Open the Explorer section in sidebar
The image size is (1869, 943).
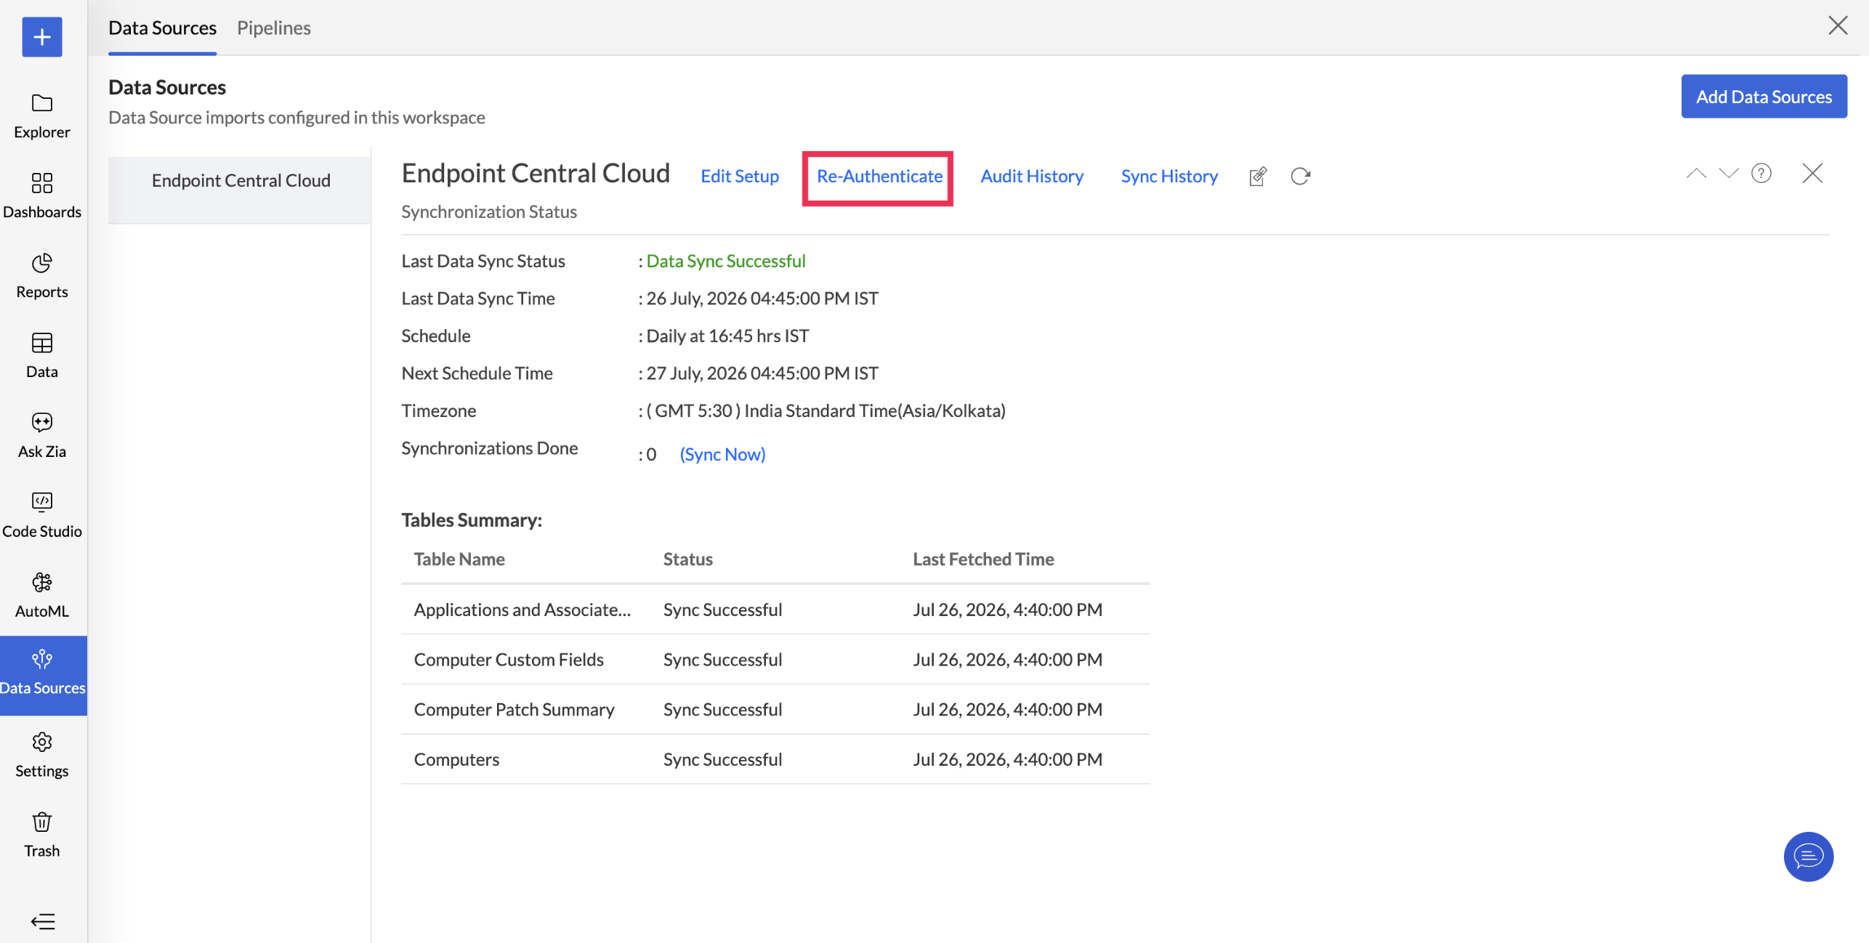point(42,116)
